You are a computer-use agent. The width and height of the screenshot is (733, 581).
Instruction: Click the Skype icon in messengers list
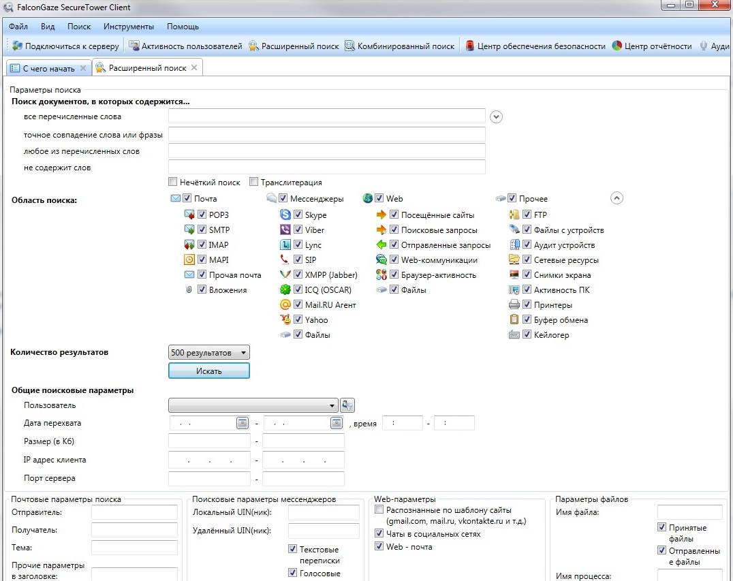click(x=285, y=215)
